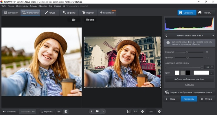Click the edited photo in После pane
217x115 pixels.
[x=122, y=62]
